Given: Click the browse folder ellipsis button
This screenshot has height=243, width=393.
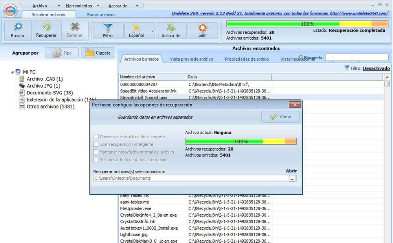Looking at the screenshot, I should [x=292, y=178].
